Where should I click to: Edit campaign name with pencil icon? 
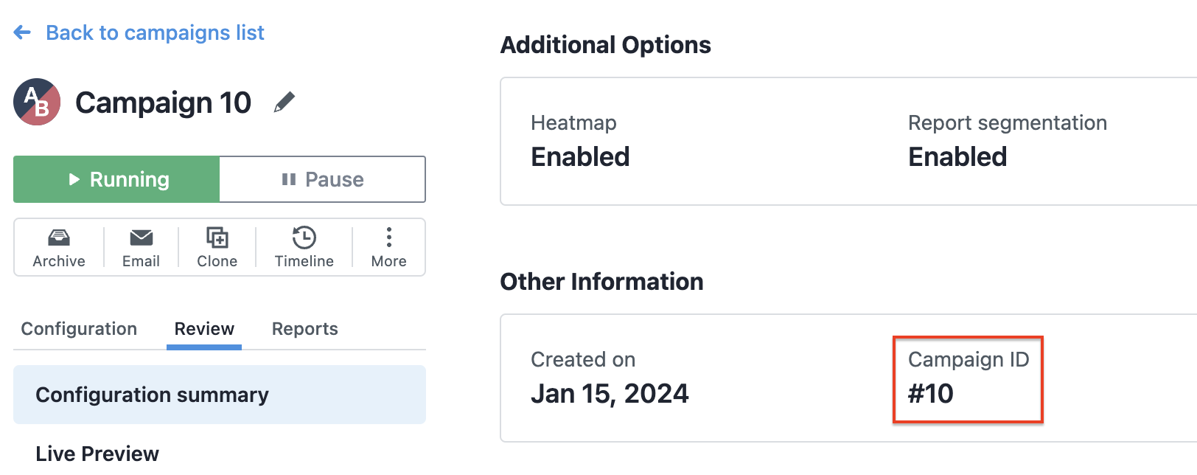pyautogui.click(x=284, y=102)
